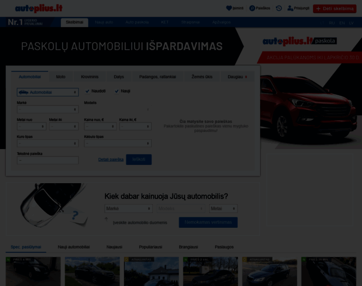Select the Krovininis search tab
Image resolution: width=362 pixels, height=286 pixels.
click(x=90, y=77)
